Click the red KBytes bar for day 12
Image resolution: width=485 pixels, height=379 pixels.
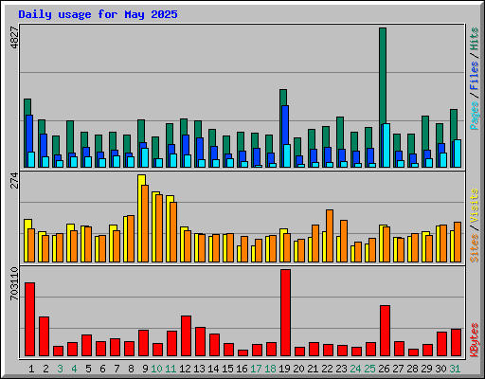point(186,336)
